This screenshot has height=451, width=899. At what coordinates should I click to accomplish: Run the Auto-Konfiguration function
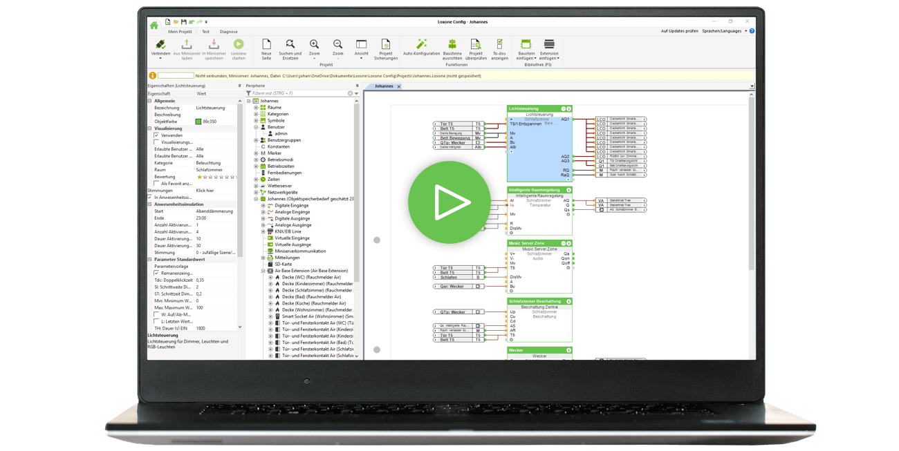421,47
